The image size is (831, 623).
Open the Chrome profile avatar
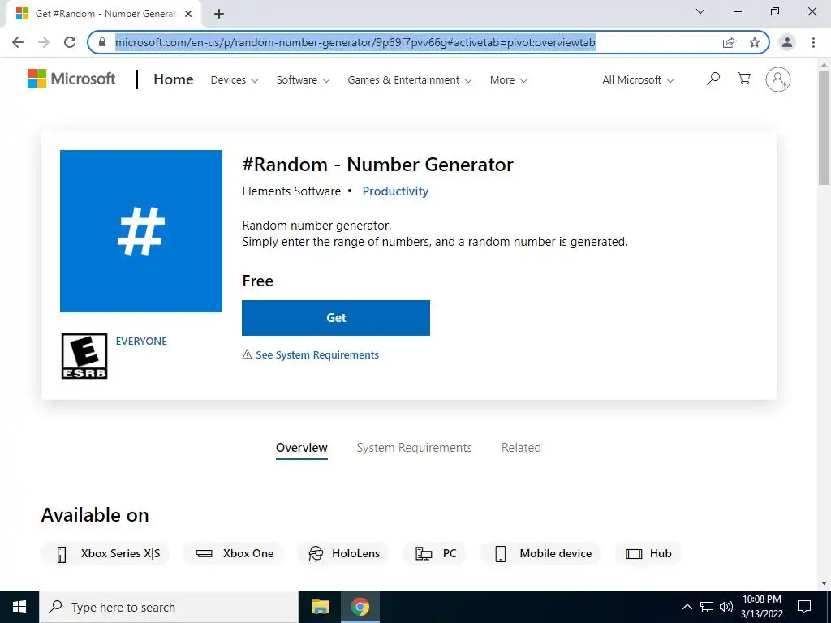(787, 42)
